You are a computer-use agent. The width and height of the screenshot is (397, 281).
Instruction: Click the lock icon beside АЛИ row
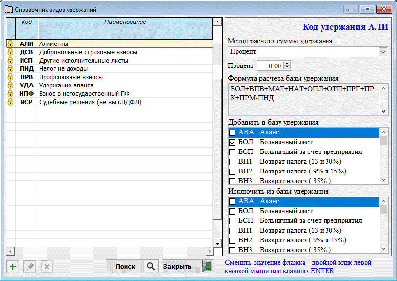coord(10,43)
